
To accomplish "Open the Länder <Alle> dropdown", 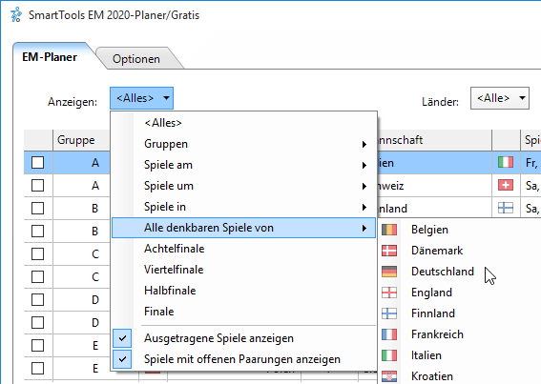I will coord(500,98).
